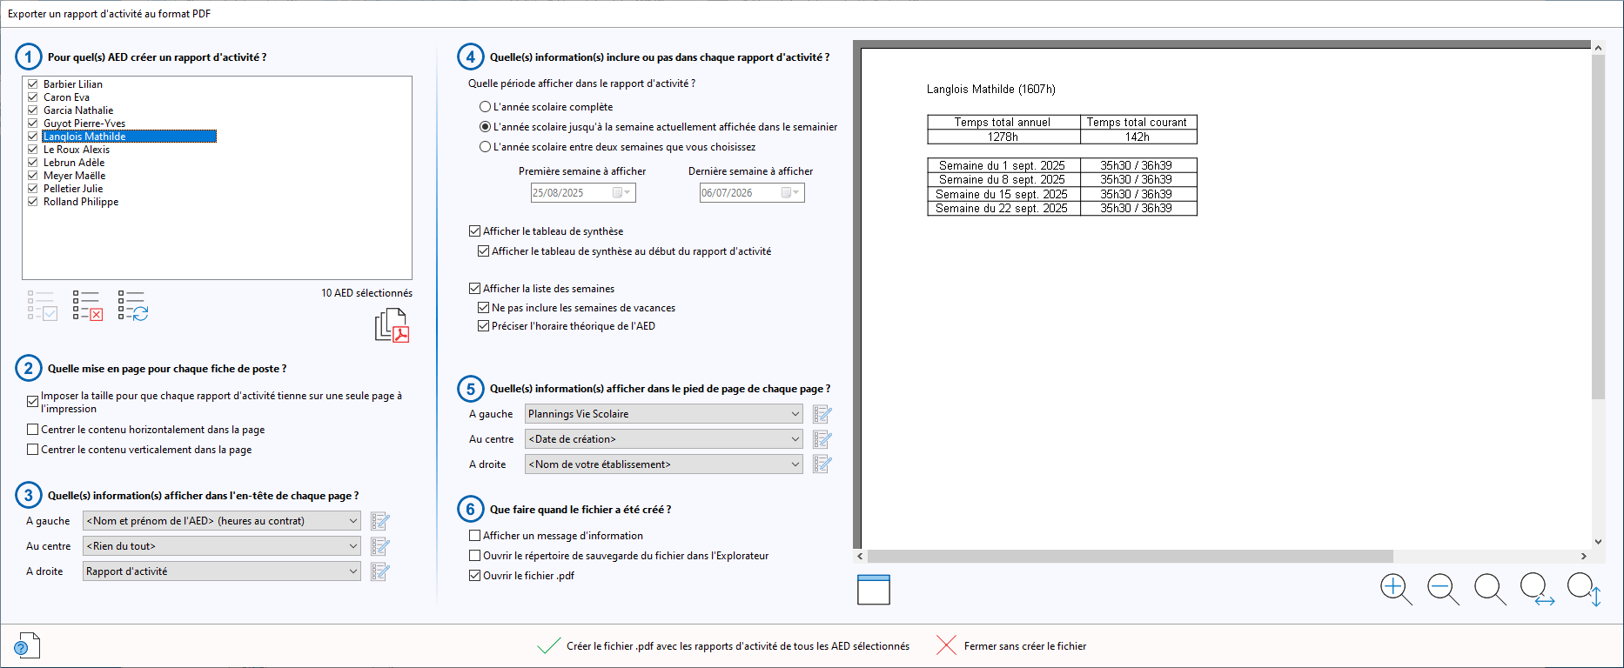This screenshot has height=668, width=1624.
Task: Open the header 'Au centre' dropdown '<Rien du tout>'
Action: tap(222, 546)
